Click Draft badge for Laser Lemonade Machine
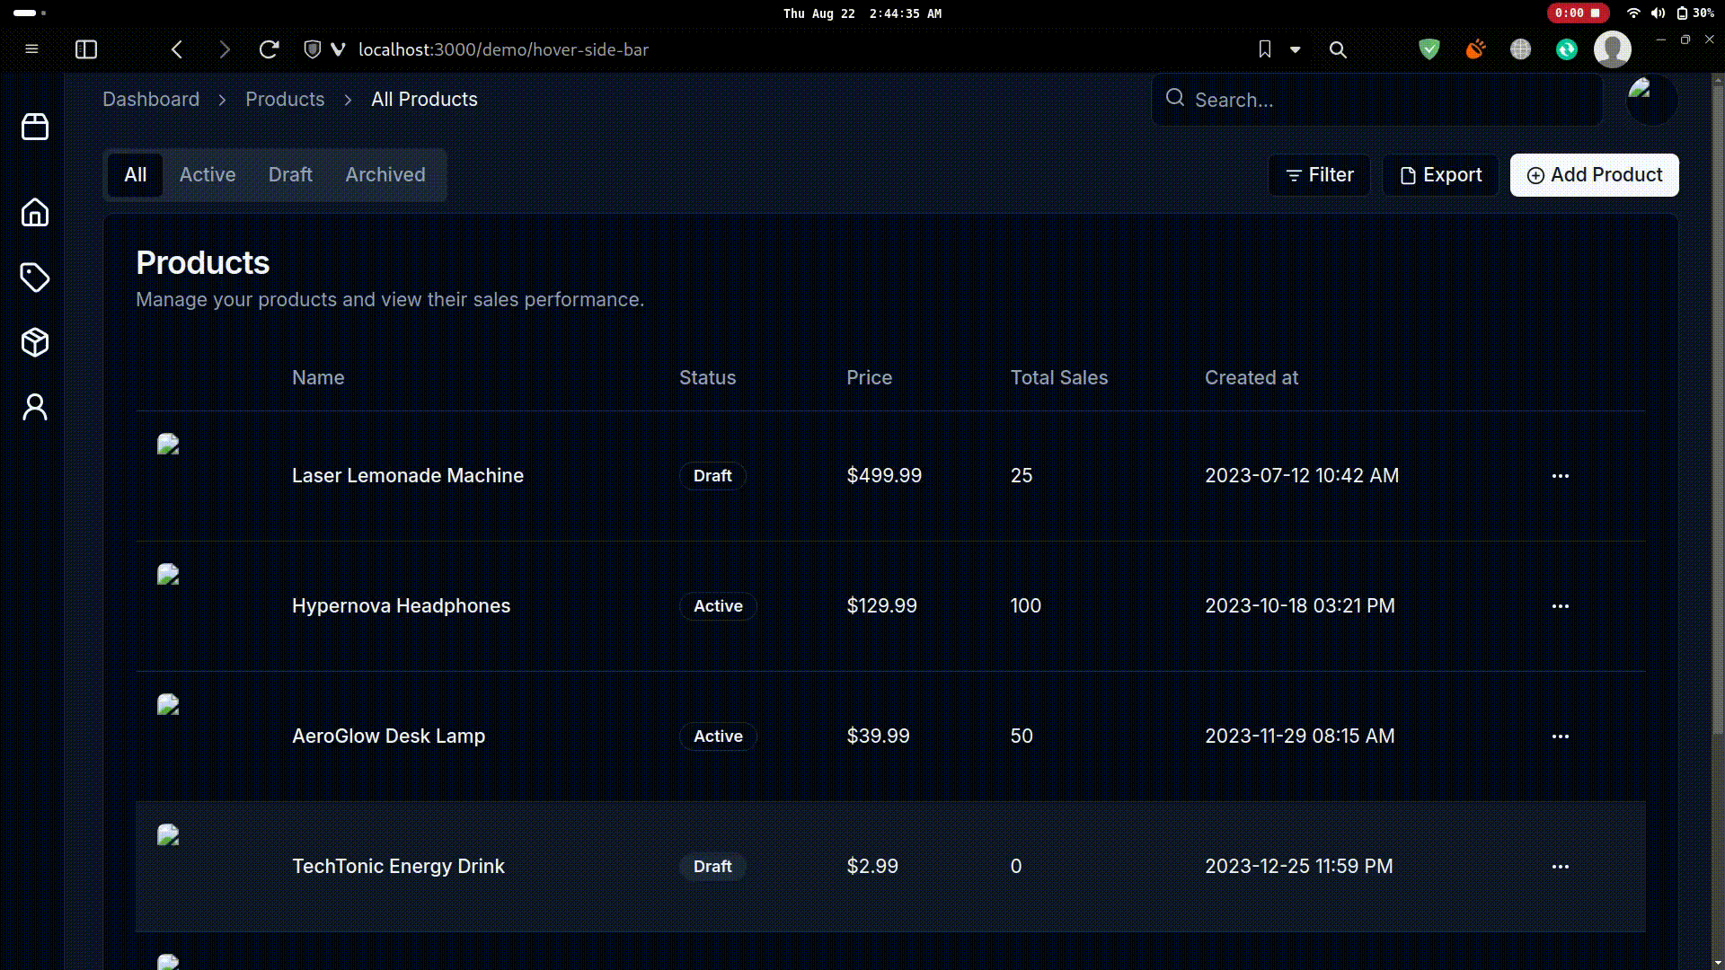 pos(712,476)
